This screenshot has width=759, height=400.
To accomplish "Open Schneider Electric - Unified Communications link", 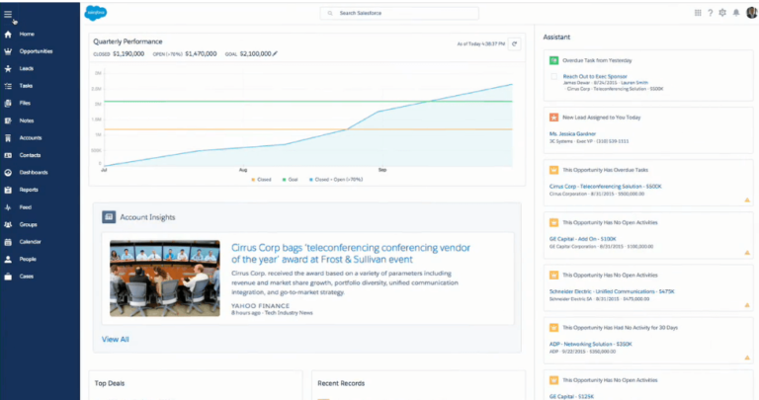I will pyautogui.click(x=612, y=291).
